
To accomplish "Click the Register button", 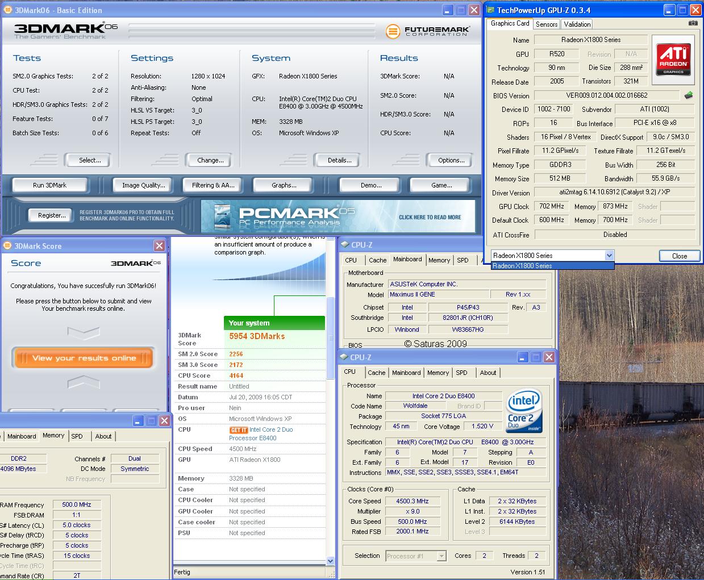I will click(52, 215).
